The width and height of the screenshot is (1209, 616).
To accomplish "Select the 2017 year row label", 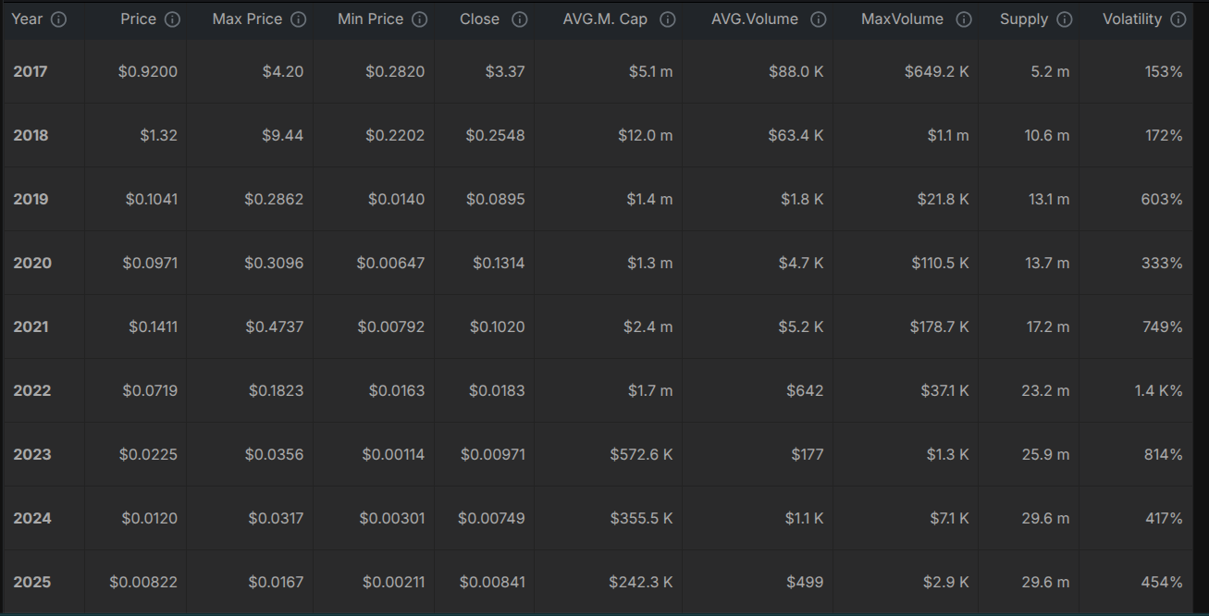I will [x=31, y=71].
